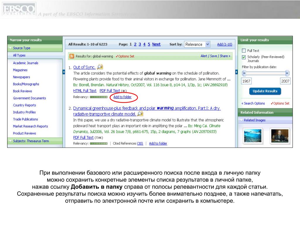Preview the radiative-transportive climate model article icon
Screen dimensions: 300x225
pyautogui.click(x=140, y=114)
